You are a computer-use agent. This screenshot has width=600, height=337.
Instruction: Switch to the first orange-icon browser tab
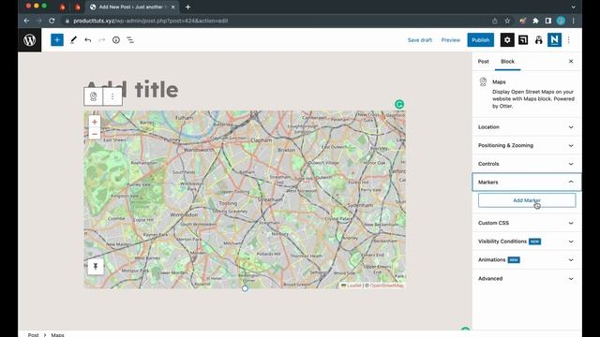pos(63,7)
